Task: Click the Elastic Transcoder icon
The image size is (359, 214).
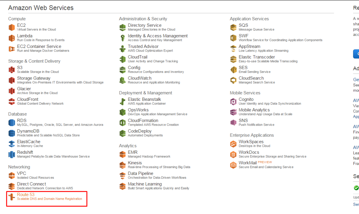Action: point(233,59)
